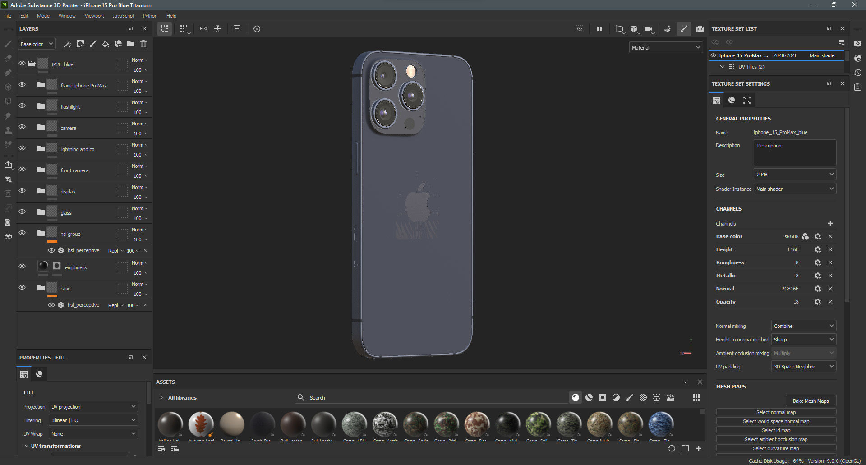Add a fill layer in Layers panel
This screenshot has height=465, width=866.
point(106,44)
